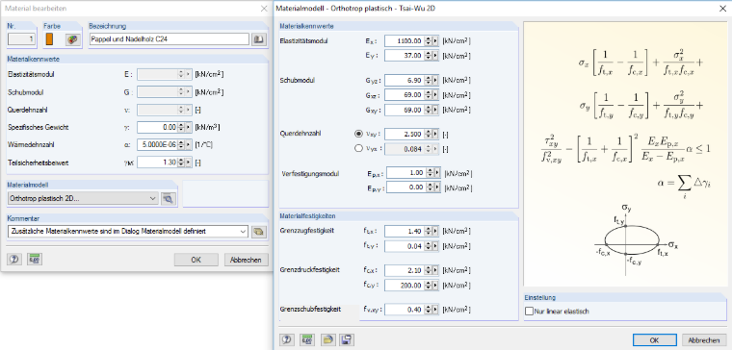Click the Gyz shear modulus field
Screen dimensions: 732x350
click(405, 81)
